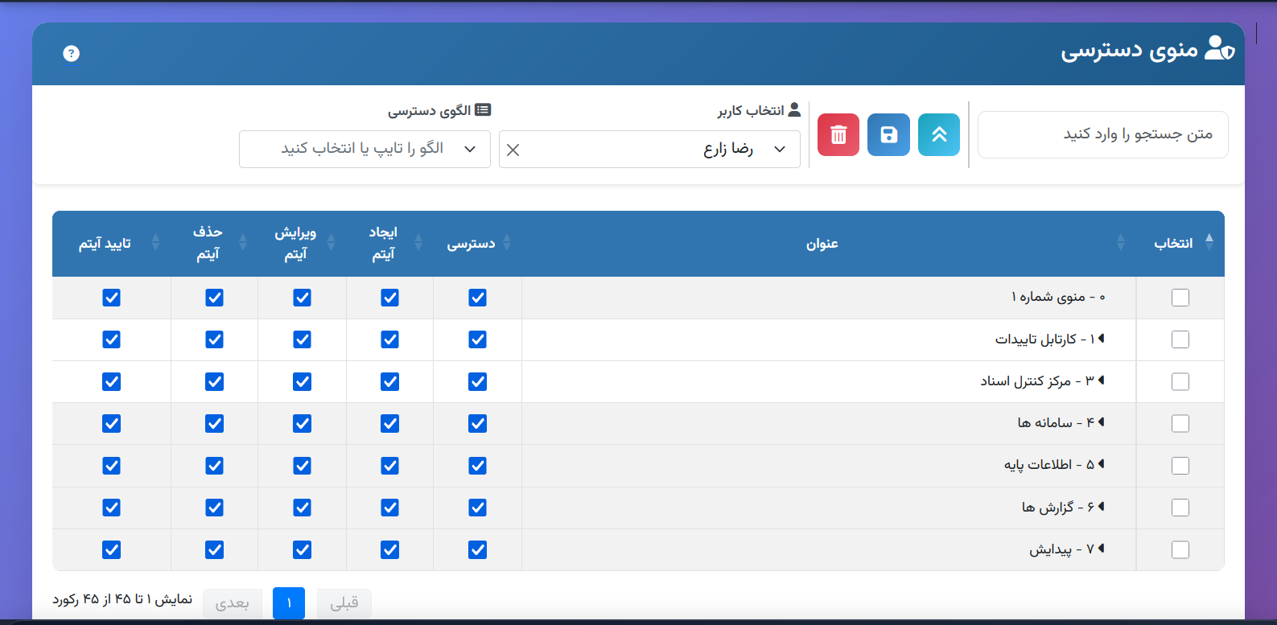Select checkbox for پیدایش row
The width and height of the screenshot is (1277, 625).
pyautogui.click(x=1180, y=549)
